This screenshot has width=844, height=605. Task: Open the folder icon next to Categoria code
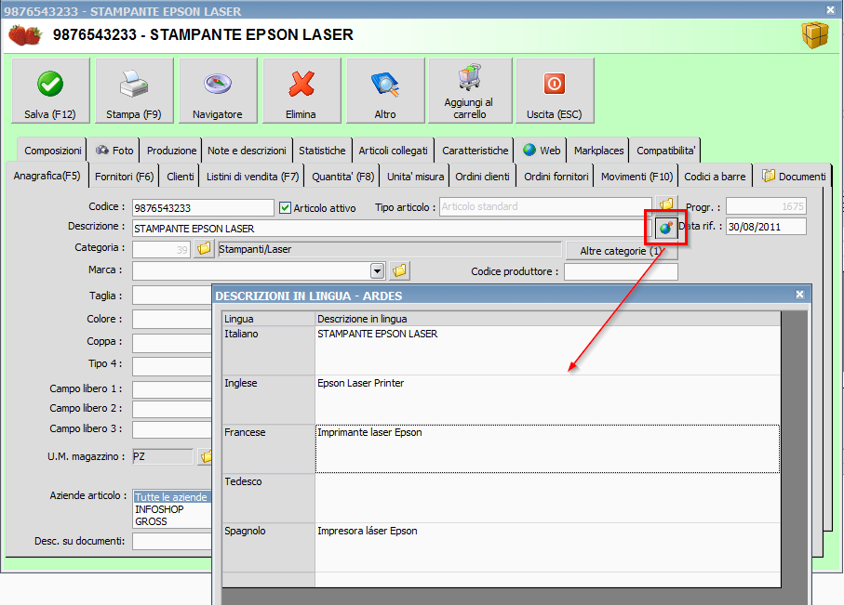point(204,248)
